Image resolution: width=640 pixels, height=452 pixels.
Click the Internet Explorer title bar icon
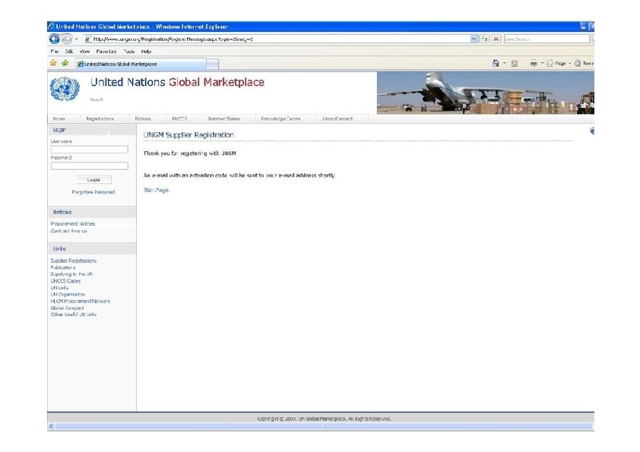tap(52, 27)
